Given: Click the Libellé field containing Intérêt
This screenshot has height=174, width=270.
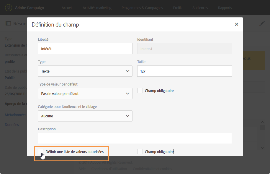Looking at the screenshot, I should coord(85,49).
